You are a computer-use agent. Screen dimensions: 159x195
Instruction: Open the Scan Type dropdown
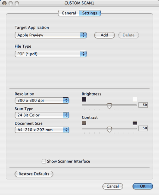tap(42, 115)
